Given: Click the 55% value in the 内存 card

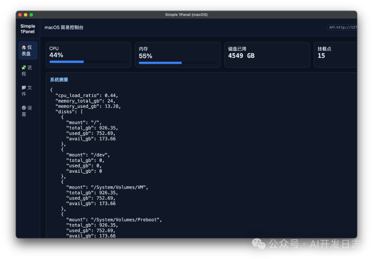Looking at the screenshot, I should [x=145, y=56].
